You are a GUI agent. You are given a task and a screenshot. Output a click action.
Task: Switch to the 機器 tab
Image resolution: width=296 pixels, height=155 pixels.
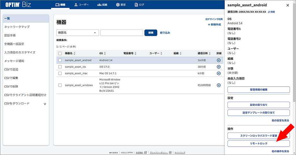point(60,5)
